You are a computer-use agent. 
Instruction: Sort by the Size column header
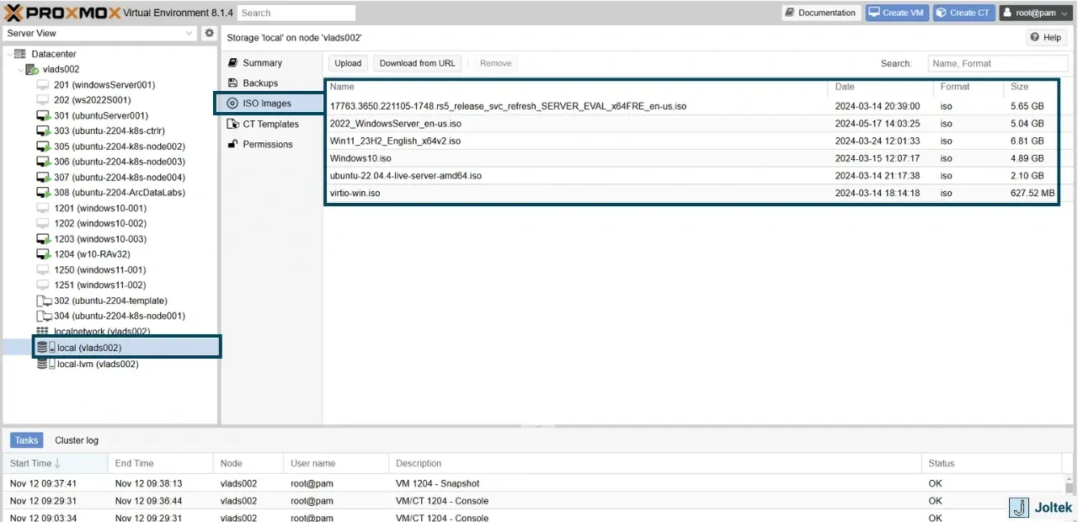tap(1032, 87)
